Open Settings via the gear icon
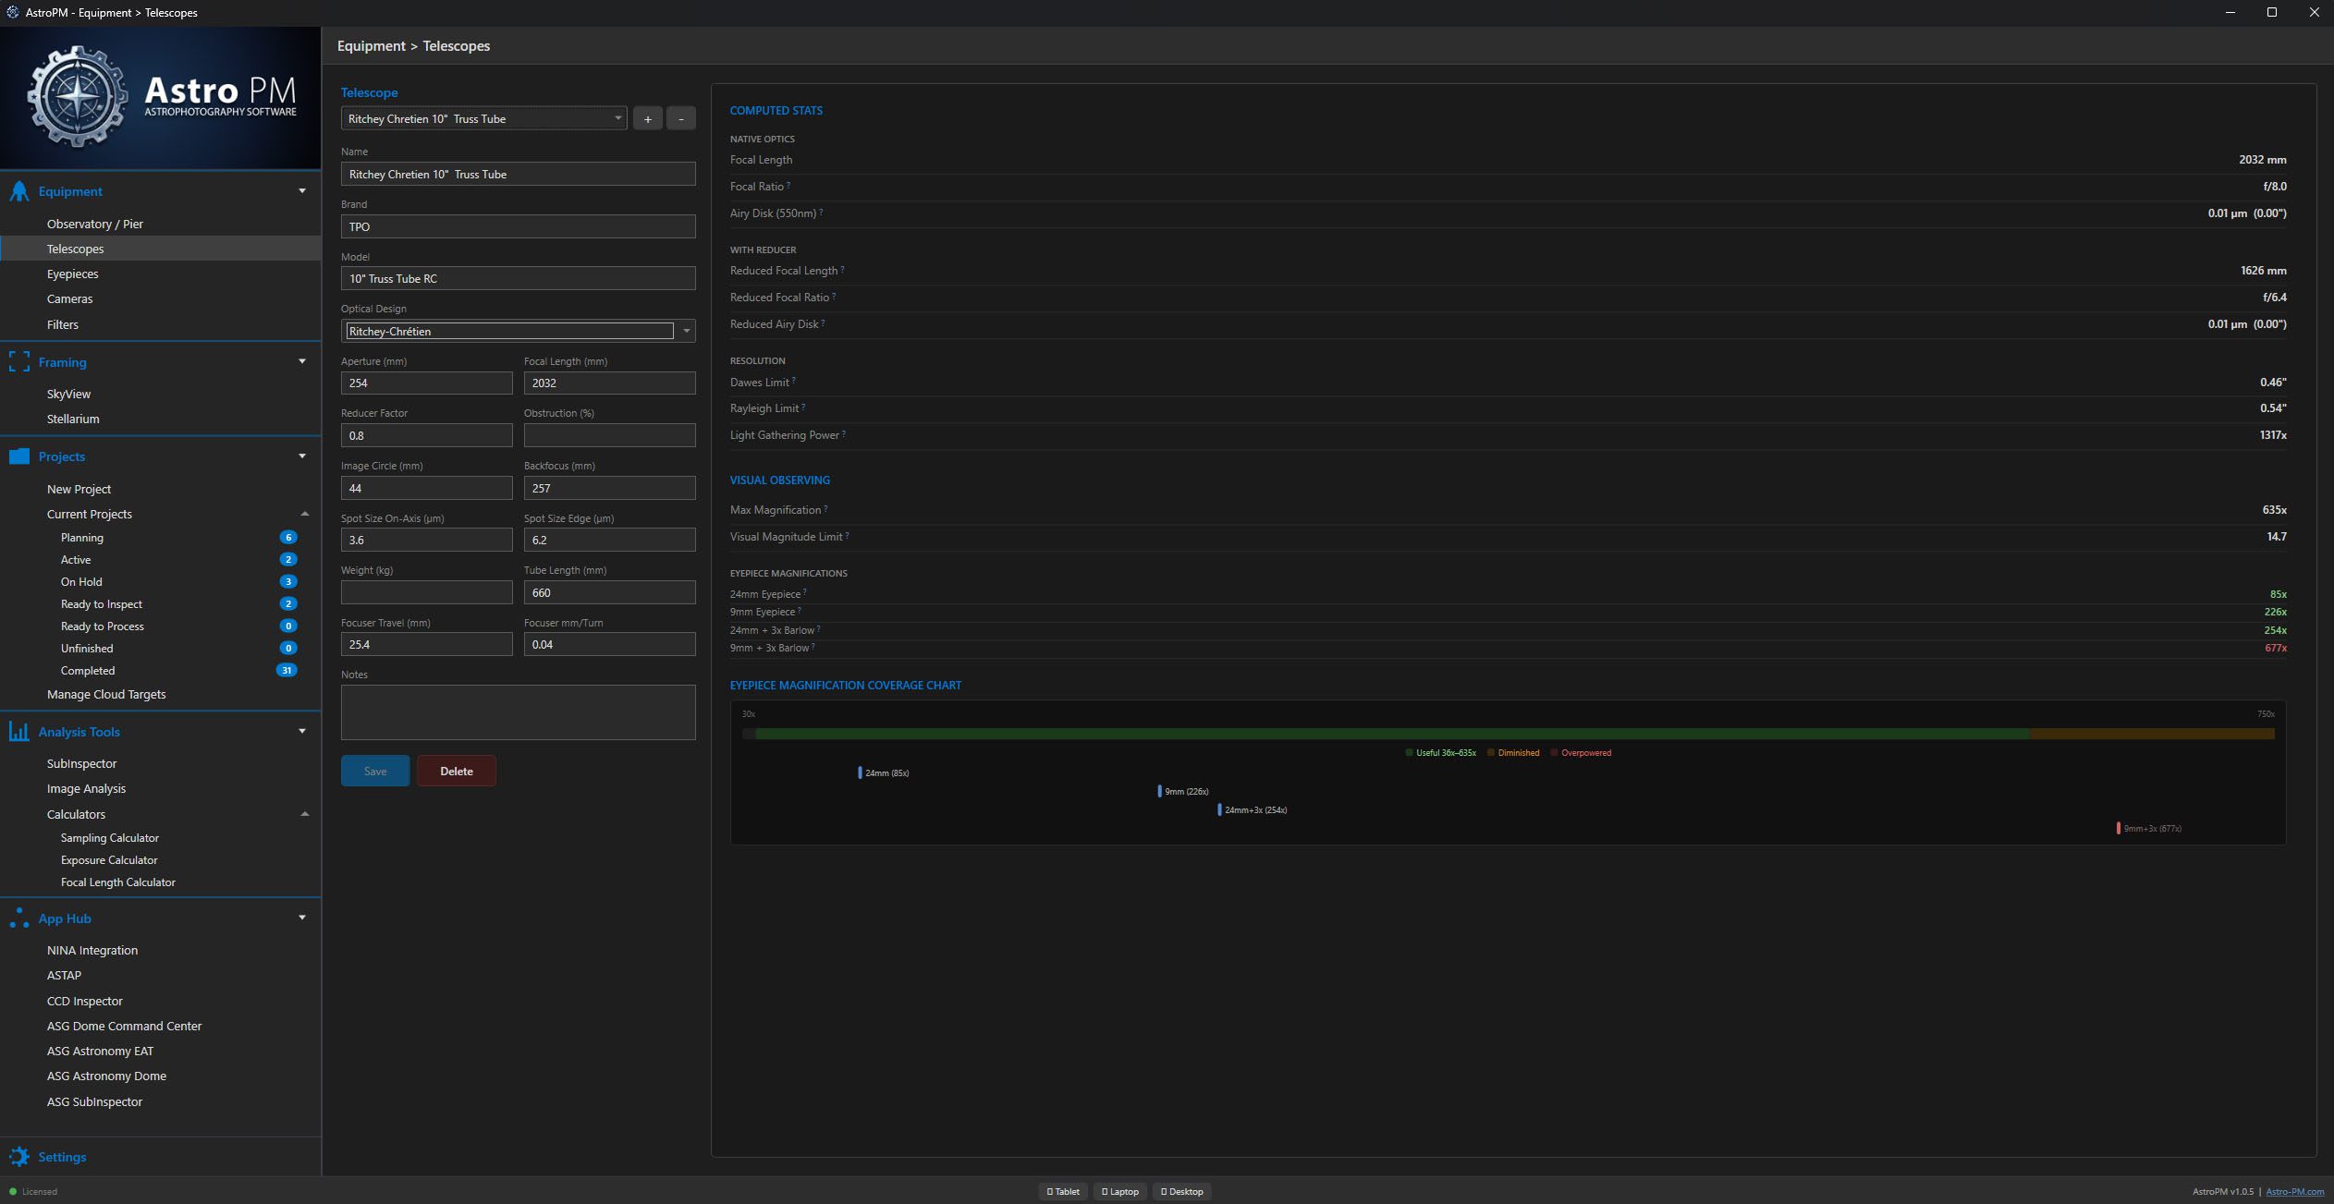The image size is (2334, 1204). 18,1157
